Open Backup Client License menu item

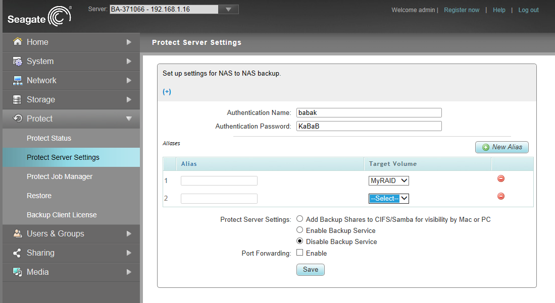[62, 215]
